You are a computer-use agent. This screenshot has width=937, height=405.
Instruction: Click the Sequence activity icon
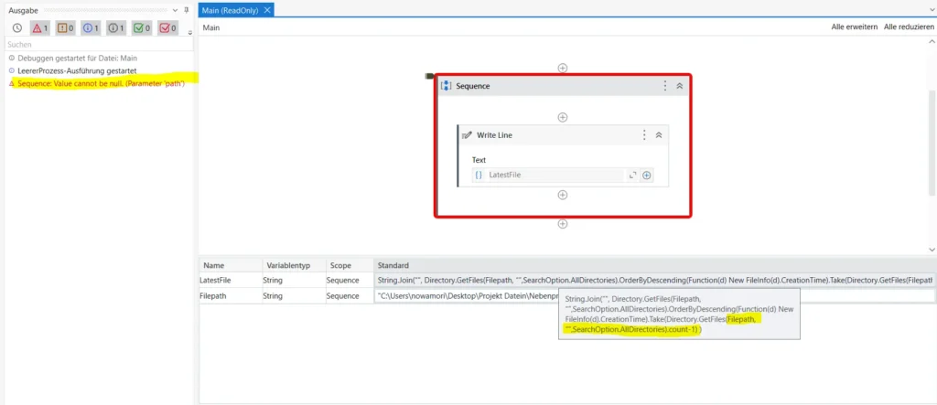coord(446,86)
